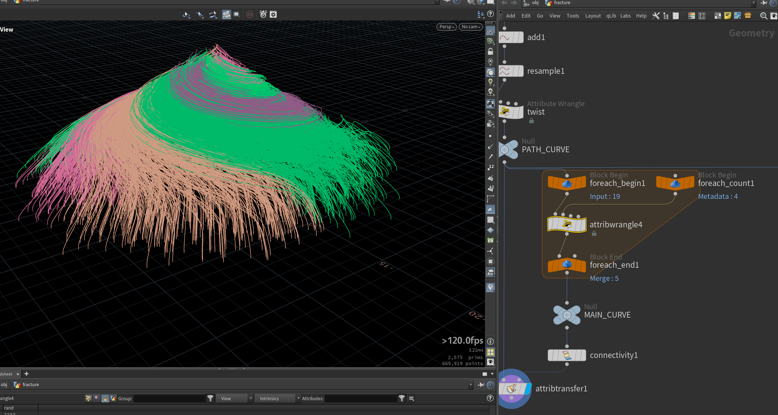Add a new pane tab with plus button
Image resolution: width=778 pixels, height=415 pixels.
27,374
